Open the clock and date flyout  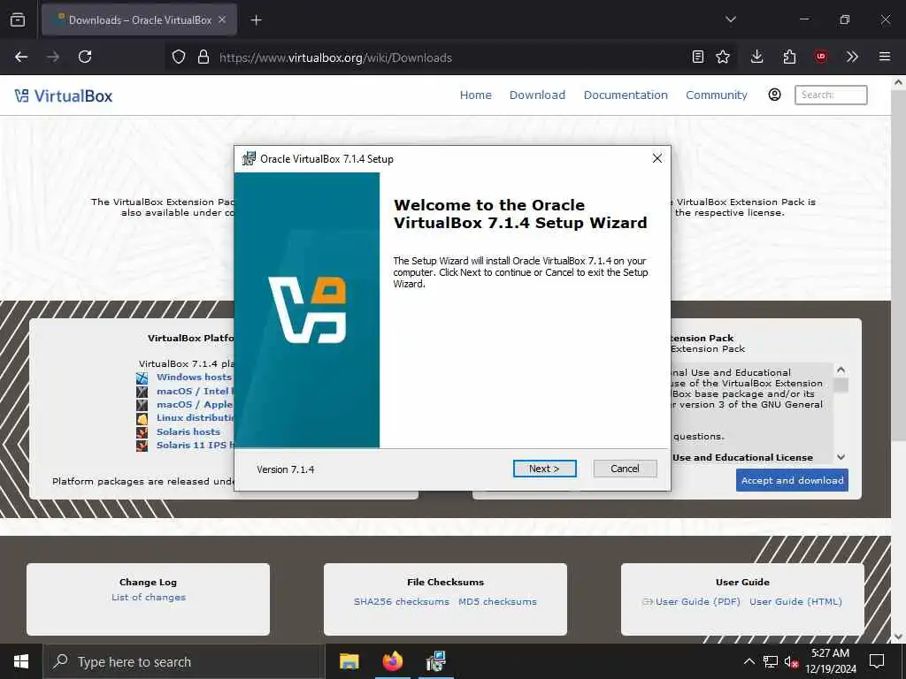[x=830, y=661]
